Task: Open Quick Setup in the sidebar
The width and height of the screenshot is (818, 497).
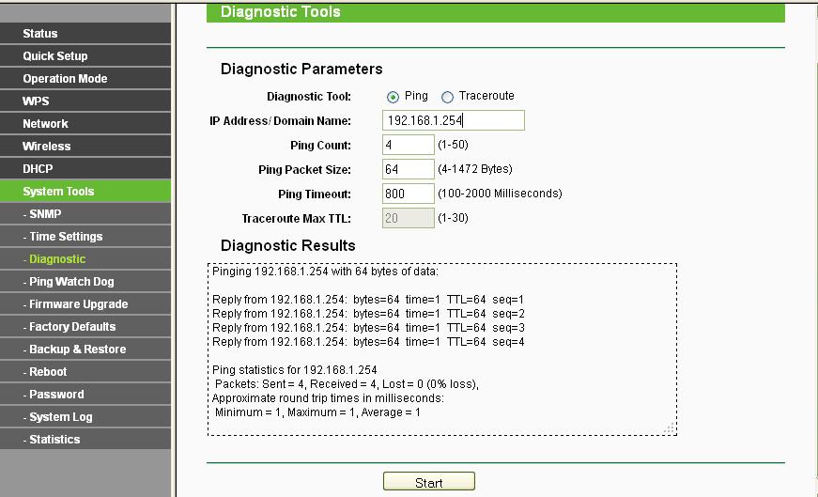Action: [85, 55]
